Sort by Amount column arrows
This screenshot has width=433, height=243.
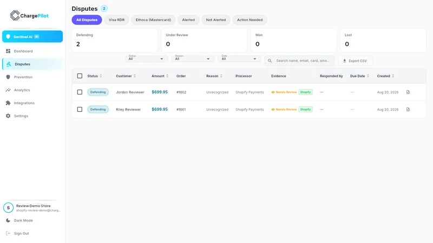pos(167,76)
